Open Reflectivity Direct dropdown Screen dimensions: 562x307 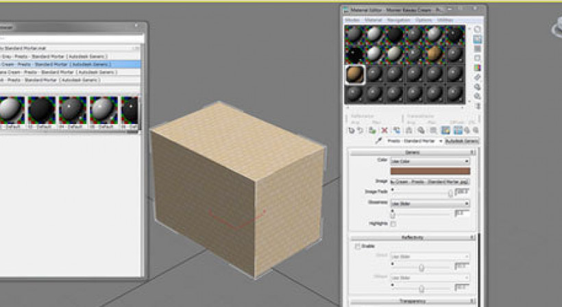tap(430, 257)
